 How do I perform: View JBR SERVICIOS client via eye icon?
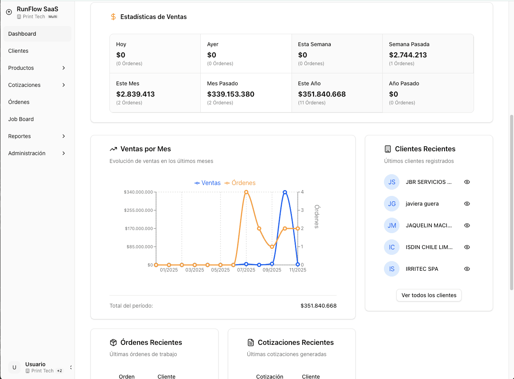point(467,182)
